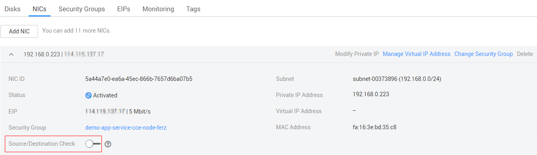Image resolution: width=537 pixels, height=155 pixels.
Task: Switch to the Tags tab
Action: click(x=193, y=9)
